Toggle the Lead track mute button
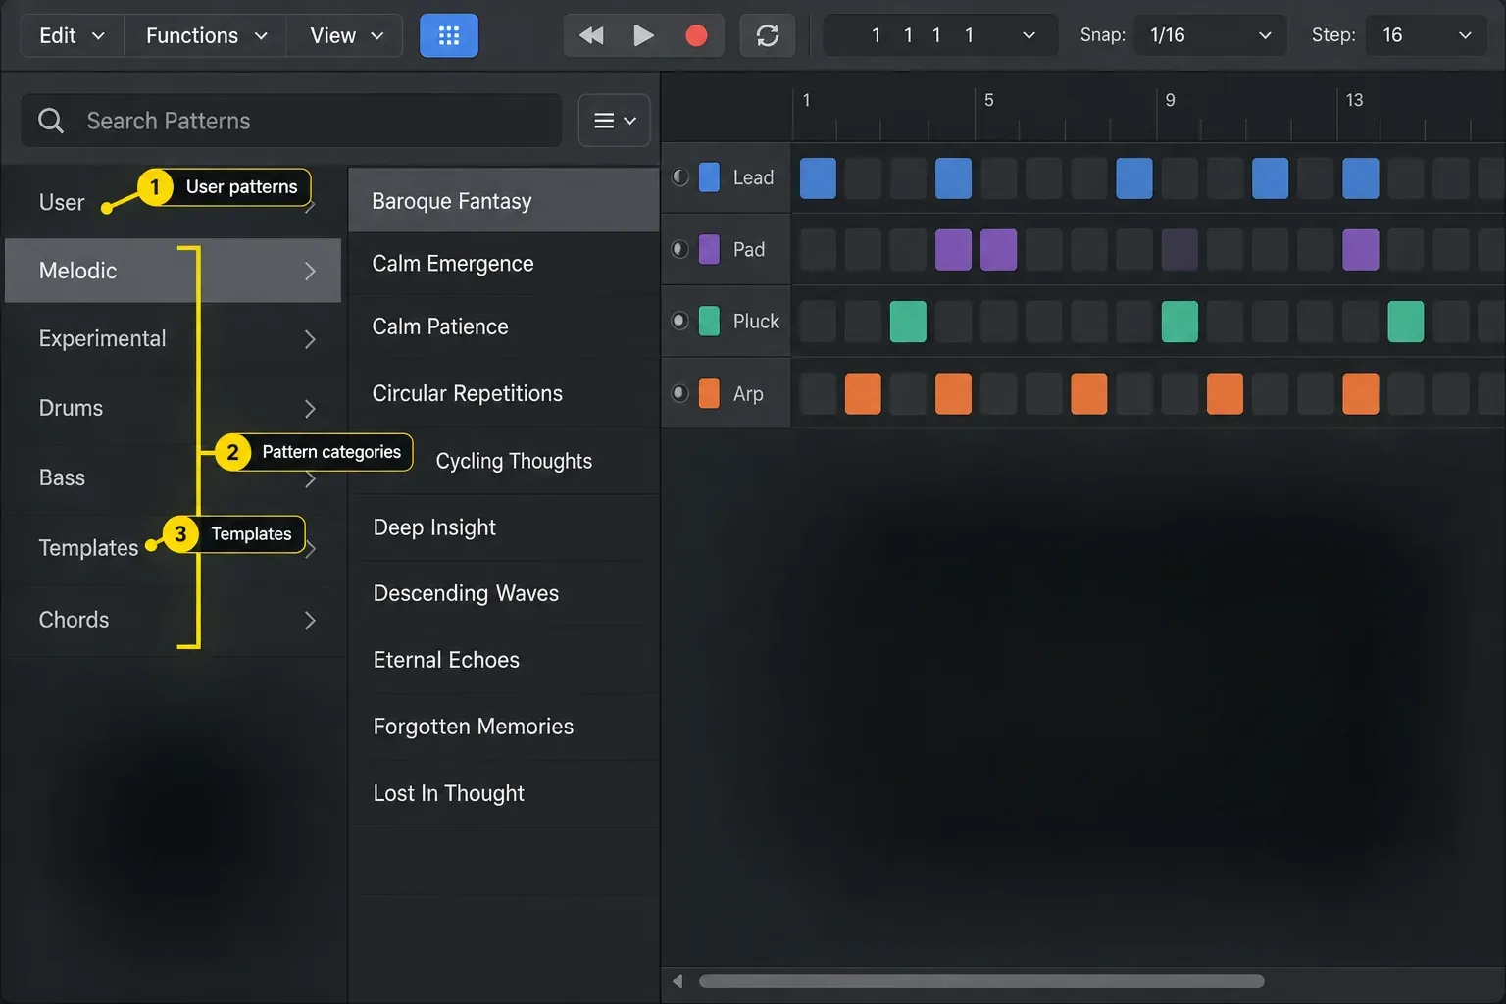Screen dimensions: 1506x1004 (679, 177)
